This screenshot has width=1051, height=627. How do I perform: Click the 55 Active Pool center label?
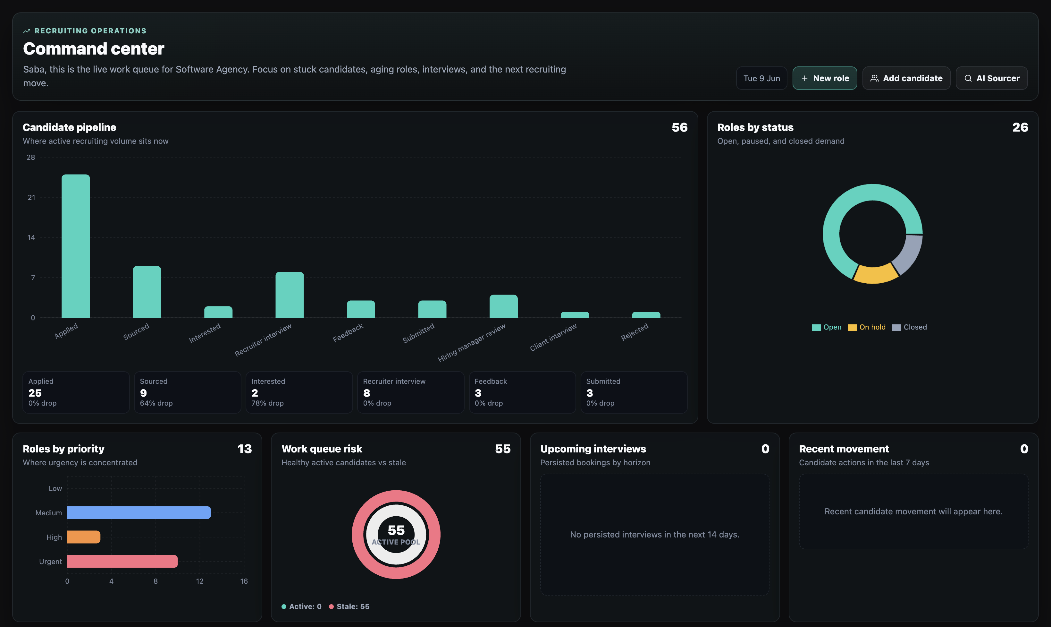click(x=396, y=535)
